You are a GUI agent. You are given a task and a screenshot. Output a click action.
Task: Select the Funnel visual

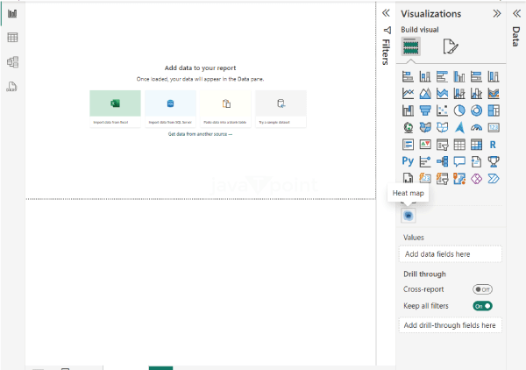(425, 110)
